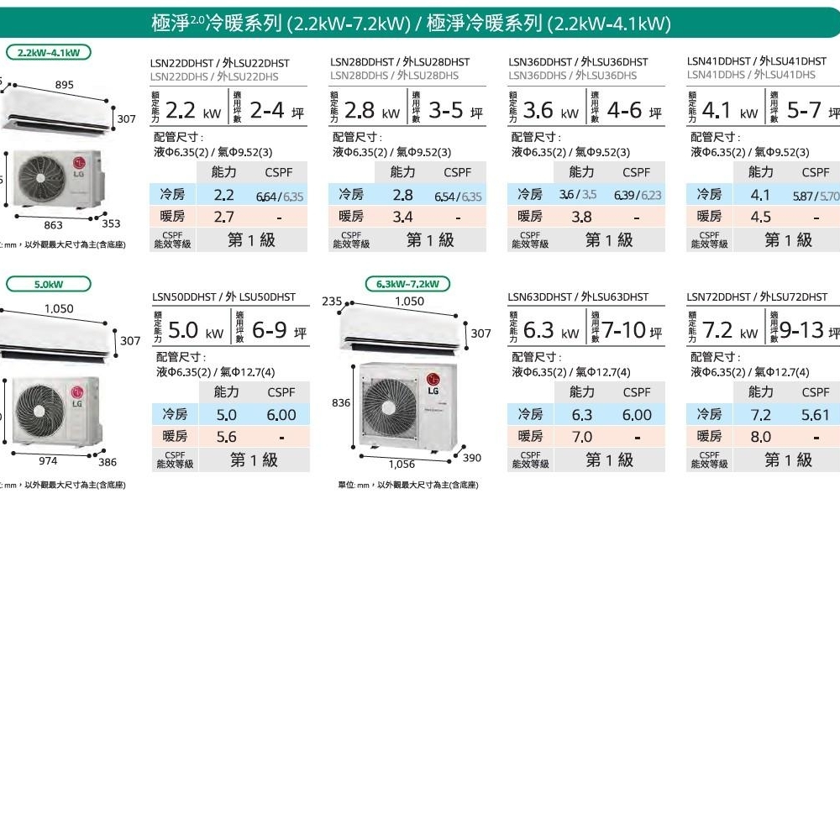Select the 6.3kW~7.2kW indoor unit image
Viewport: 840px width, 840px height.
(400, 330)
